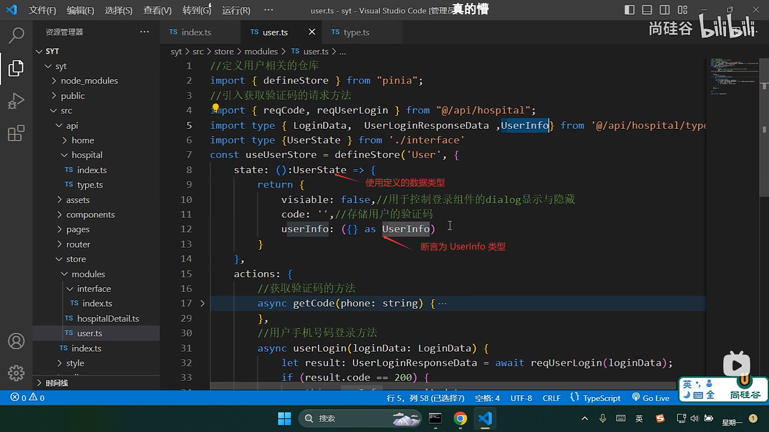Click the Accounts icon in activity bar

pos(16,341)
